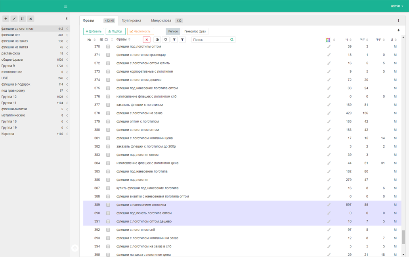Image resolution: width=409 pixels, height=257 pixels.
Task: Click the pencil icon to rename group
Action: pos(14,19)
